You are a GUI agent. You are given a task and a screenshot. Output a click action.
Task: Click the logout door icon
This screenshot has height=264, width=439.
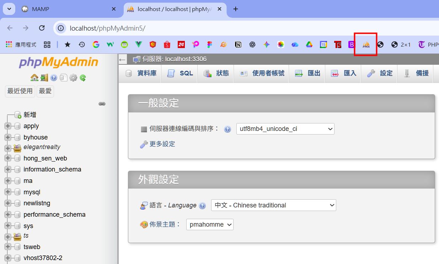44,78
